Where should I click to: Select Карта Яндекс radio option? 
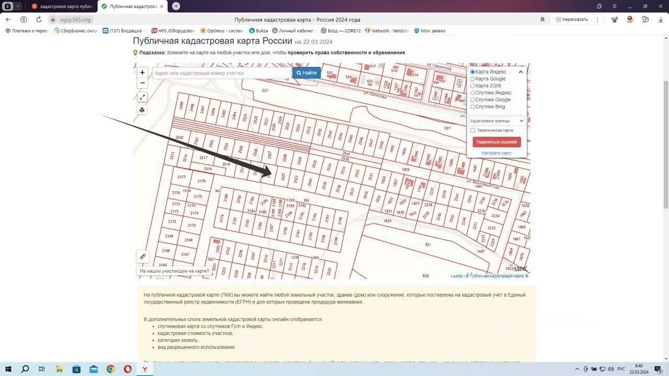pyautogui.click(x=472, y=72)
